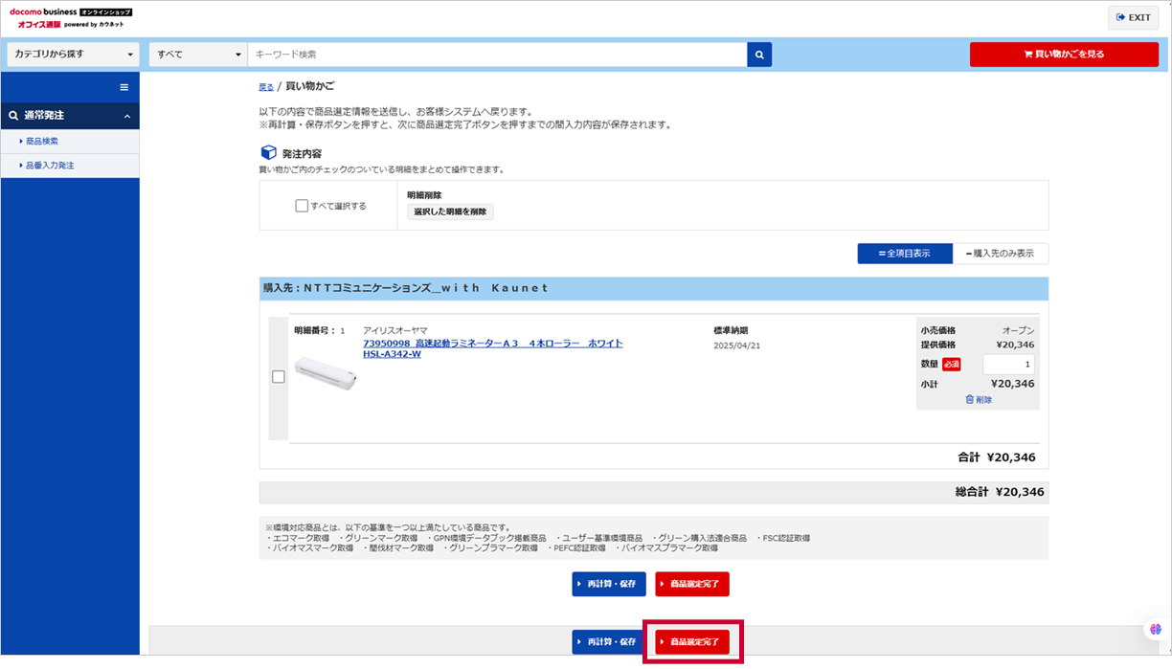Click the floating assistant icon at bottom right
Viewport: 1172px width, 669px height.
1156,629
